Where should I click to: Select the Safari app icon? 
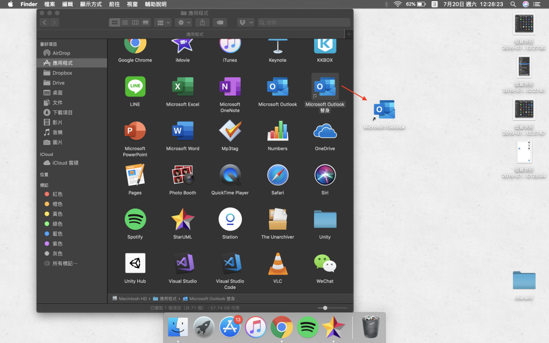(278, 175)
